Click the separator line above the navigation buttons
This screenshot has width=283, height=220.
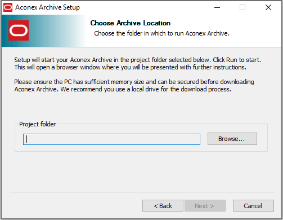143,192
